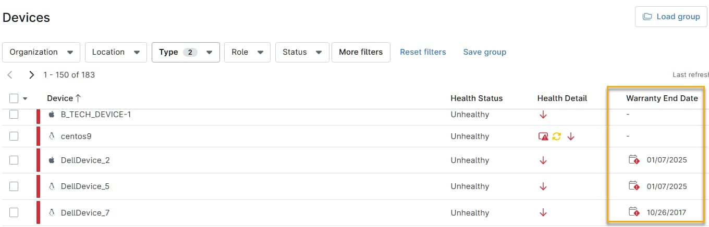Click the Linux penguin icon beside DellDevice_5
Image resolution: width=709 pixels, height=227 pixels.
(x=52, y=186)
